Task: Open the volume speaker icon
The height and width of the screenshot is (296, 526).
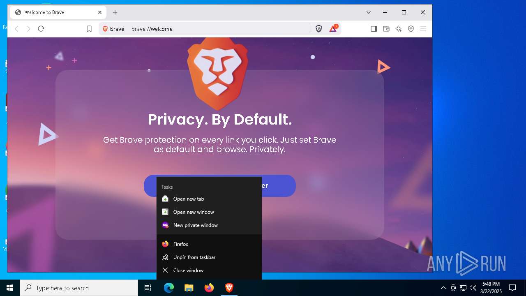Action: (x=473, y=288)
